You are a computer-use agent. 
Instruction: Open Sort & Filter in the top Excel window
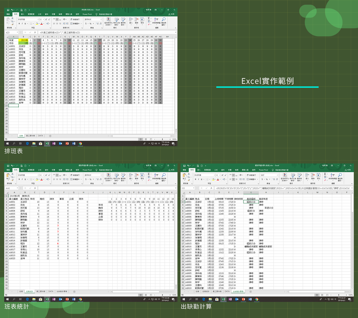[x=156, y=20]
